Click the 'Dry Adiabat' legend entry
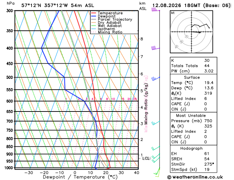This screenshot has width=234, height=180. pyautogui.click(x=109, y=23)
